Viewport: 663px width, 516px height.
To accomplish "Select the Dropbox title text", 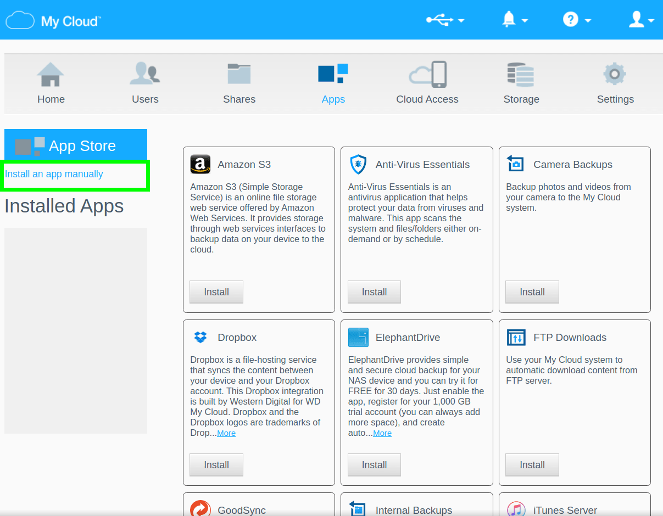I will [237, 338].
